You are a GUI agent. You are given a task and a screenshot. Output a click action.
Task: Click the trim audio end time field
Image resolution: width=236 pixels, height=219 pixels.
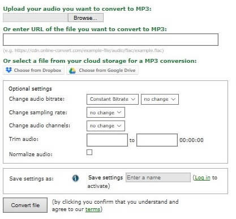point(157,140)
